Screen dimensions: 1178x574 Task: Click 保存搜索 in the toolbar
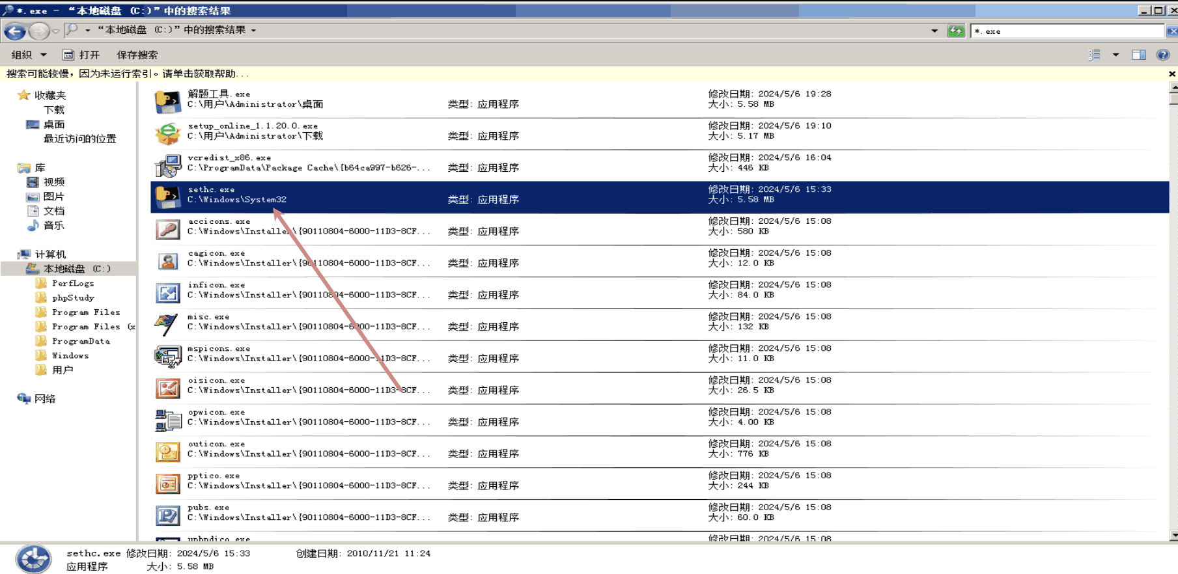(x=137, y=55)
